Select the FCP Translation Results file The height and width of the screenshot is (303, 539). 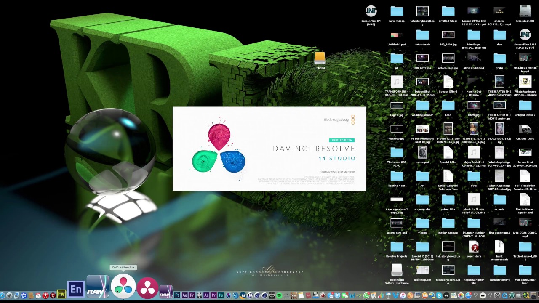point(525,180)
